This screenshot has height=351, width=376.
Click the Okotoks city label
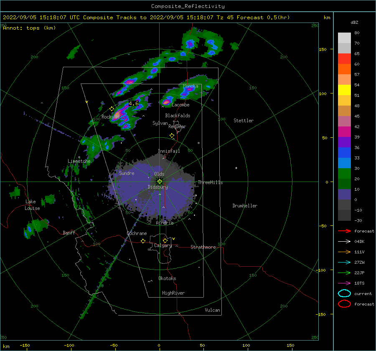coord(167,278)
